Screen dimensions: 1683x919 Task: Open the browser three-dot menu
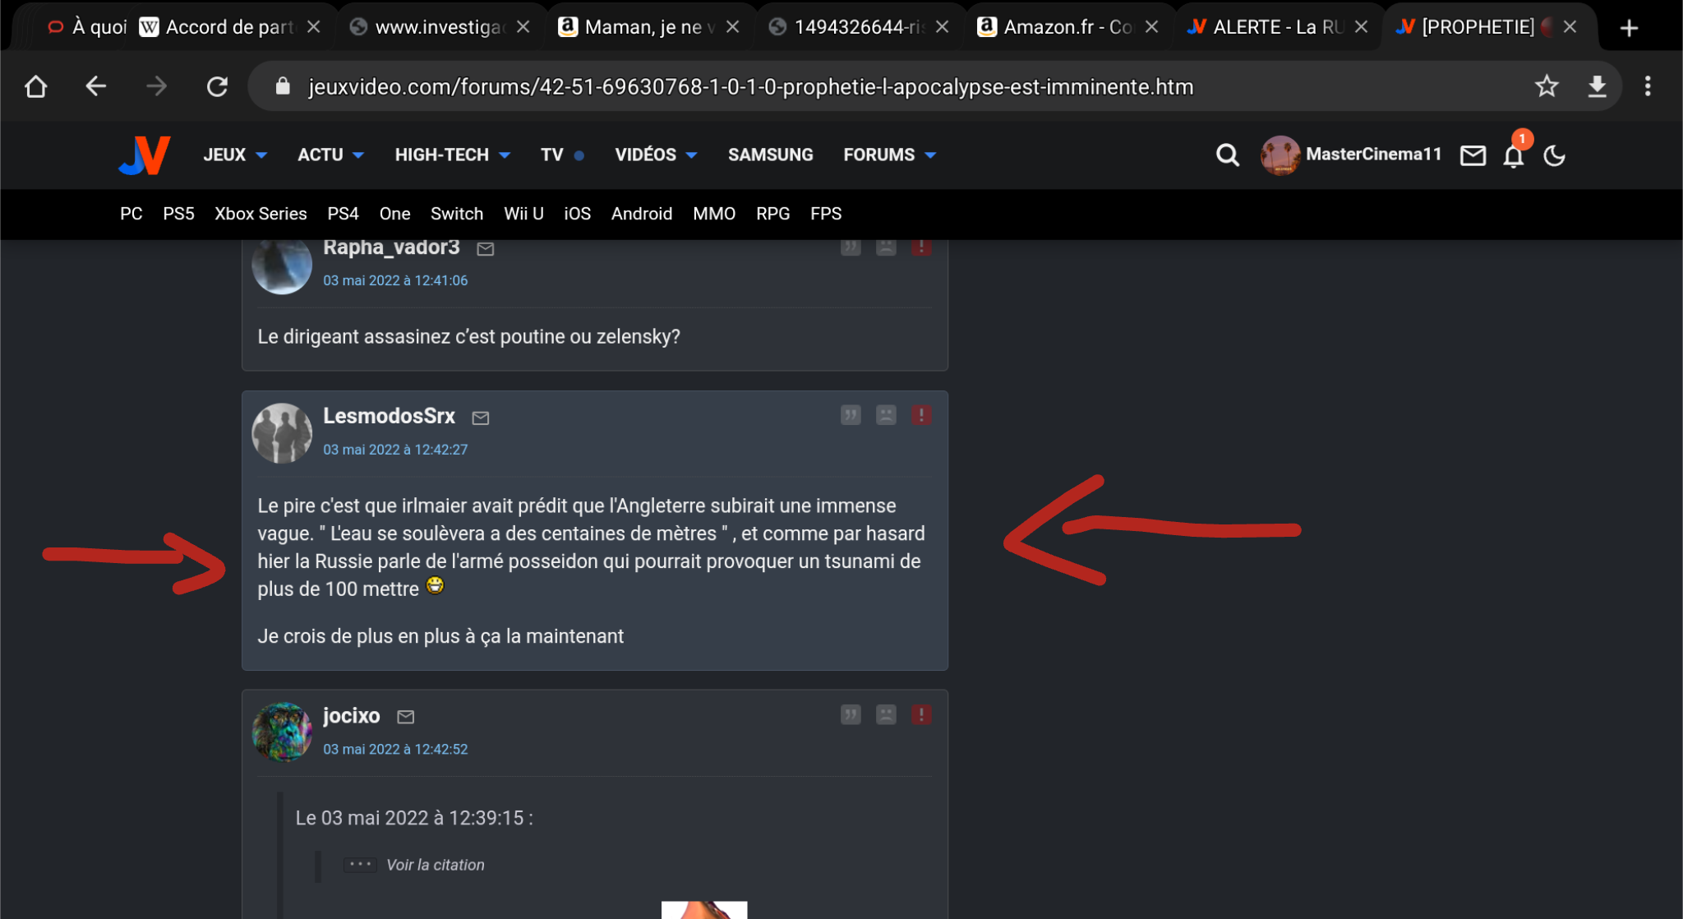[x=1648, y=86]
